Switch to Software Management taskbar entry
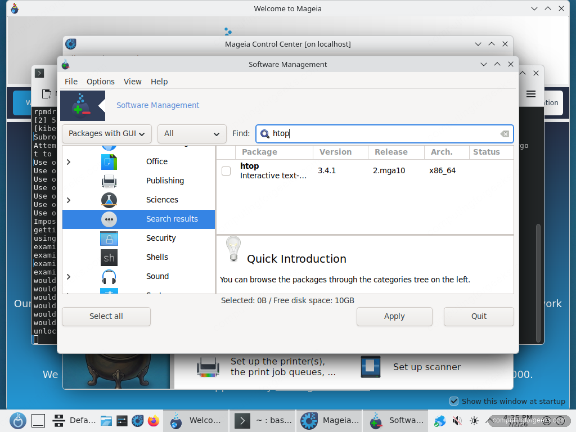The width and height of the screenshot is (576, 432). point(396,421)
